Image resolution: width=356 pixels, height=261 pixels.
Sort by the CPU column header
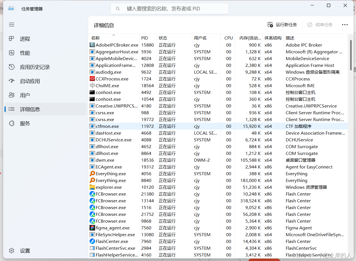coord(227,38)
